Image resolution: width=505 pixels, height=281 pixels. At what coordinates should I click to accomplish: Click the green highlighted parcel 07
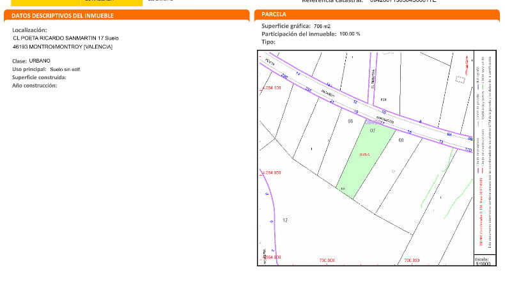click(366, 160)
